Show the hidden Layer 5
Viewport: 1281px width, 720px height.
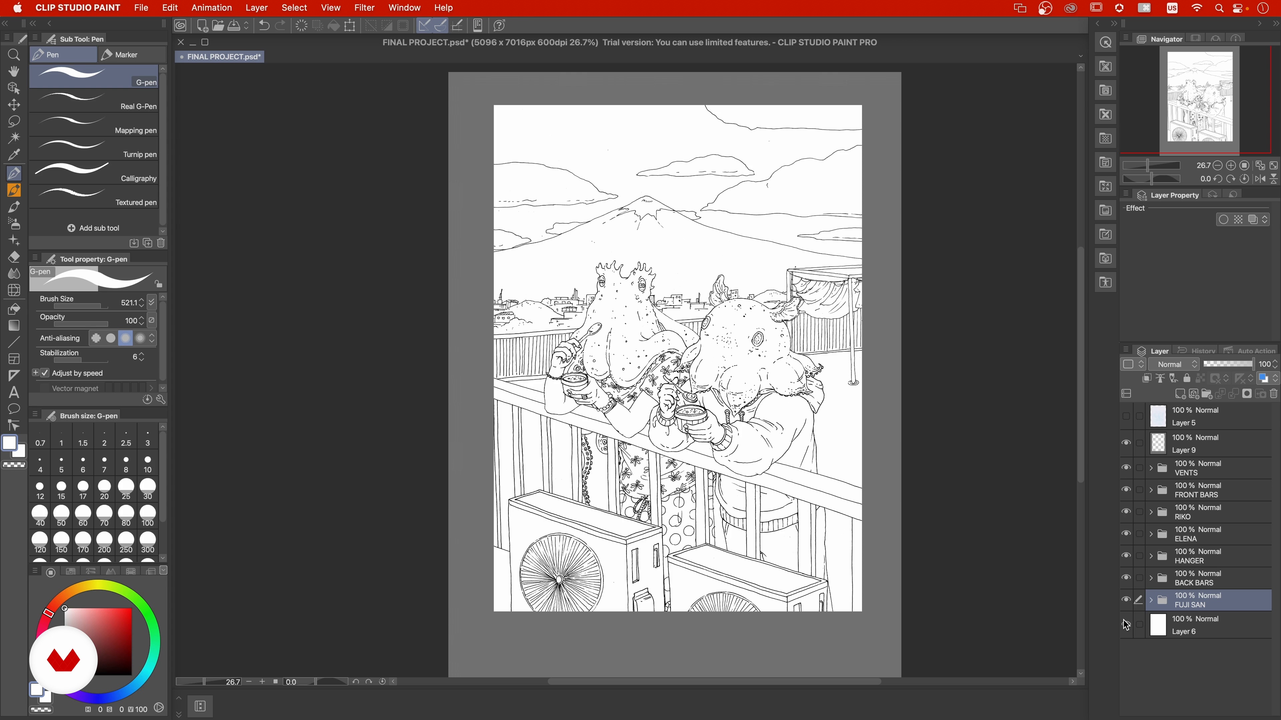[x=1126, y=416]
